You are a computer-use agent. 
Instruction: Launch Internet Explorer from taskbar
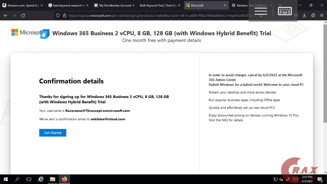(x=41, y=179)
